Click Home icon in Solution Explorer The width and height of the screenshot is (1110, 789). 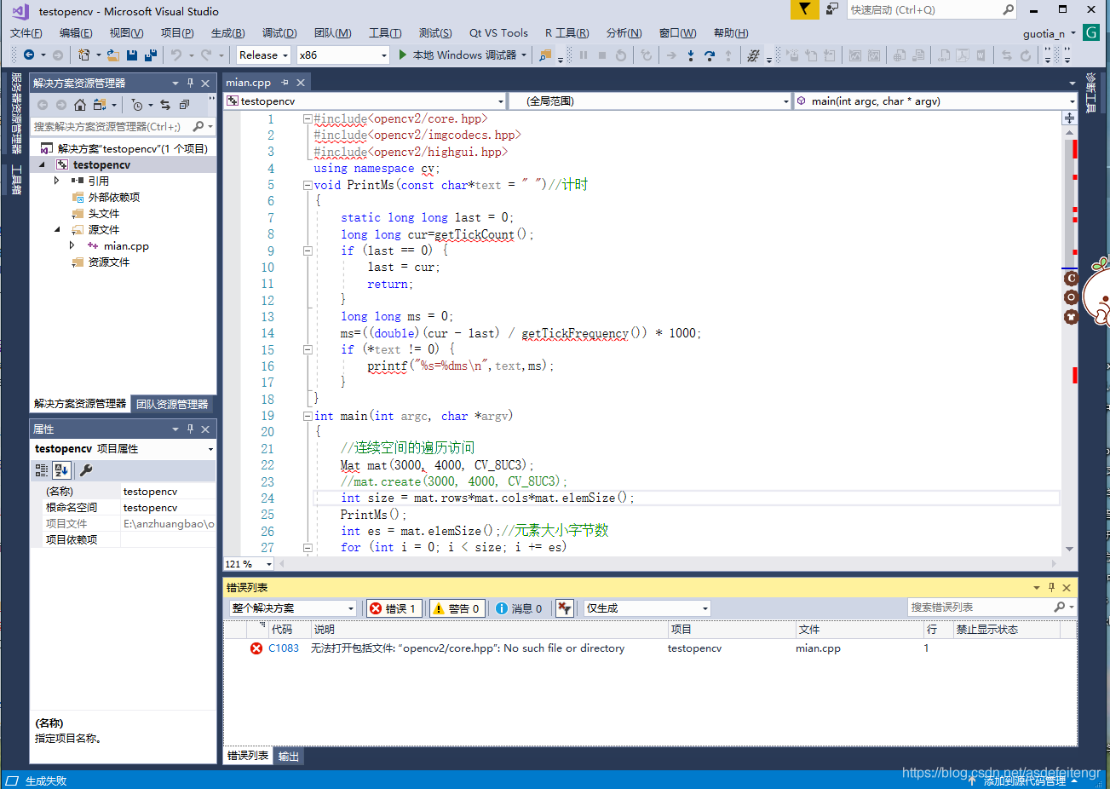tap(80, 105)
